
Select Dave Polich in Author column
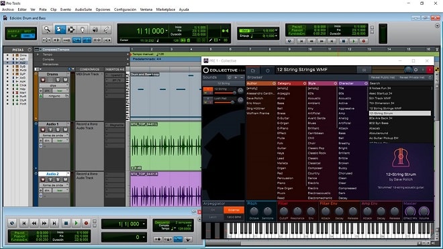(255, 99)
